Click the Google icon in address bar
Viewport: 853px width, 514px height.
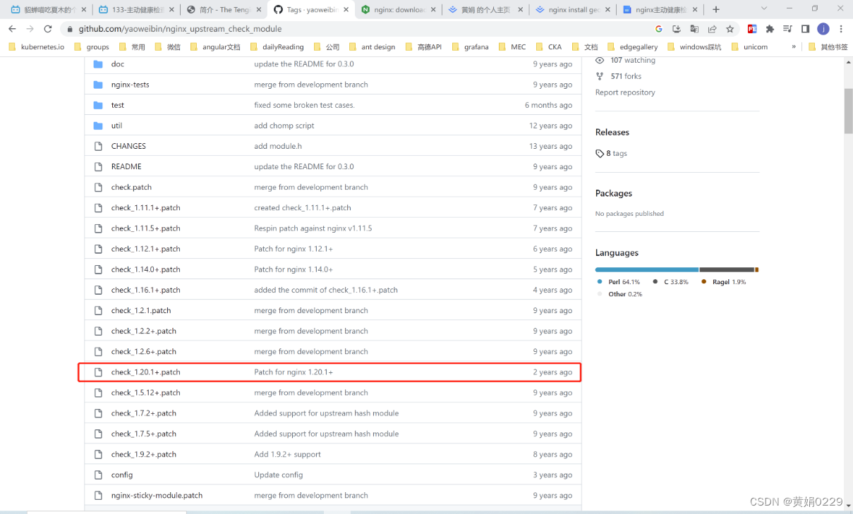(x=659, y=29)
